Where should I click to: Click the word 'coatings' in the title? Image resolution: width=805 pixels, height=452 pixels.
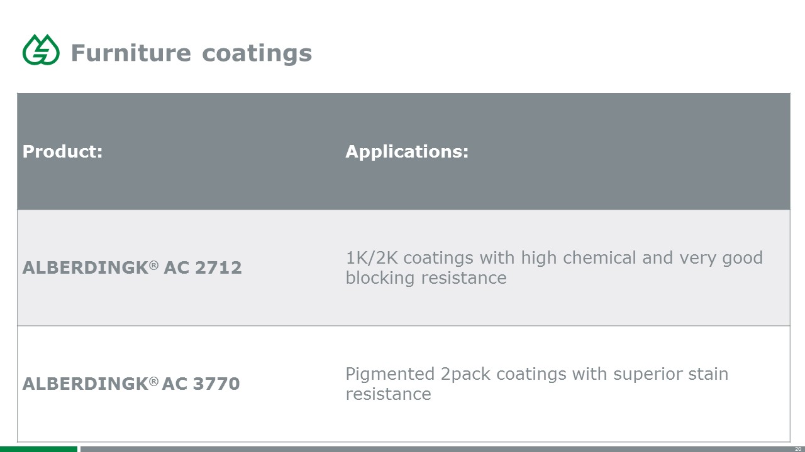257,53
